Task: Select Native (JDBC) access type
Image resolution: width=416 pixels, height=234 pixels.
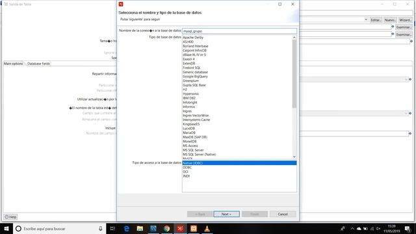Action: click(239, 163)
